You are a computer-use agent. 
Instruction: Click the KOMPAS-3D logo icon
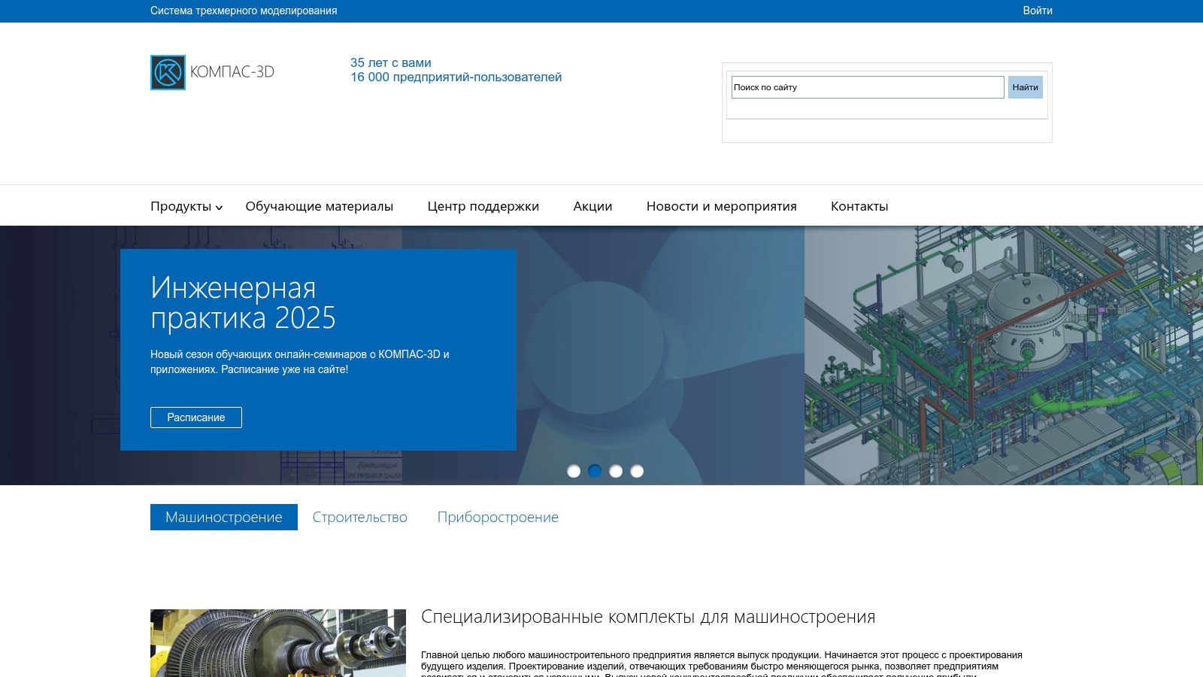pos(168,72)
